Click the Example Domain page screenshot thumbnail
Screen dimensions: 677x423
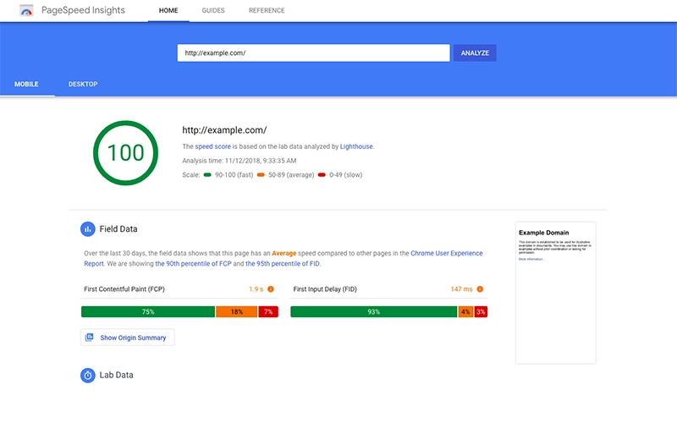pos(556,293)
